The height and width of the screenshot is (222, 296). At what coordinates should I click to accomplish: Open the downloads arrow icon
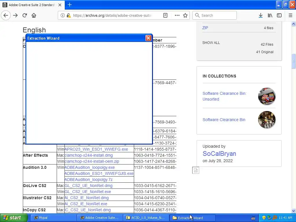[261, 15]
